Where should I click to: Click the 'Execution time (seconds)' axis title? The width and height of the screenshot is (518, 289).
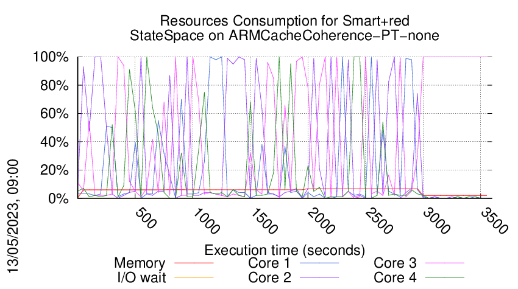[285, 250]
